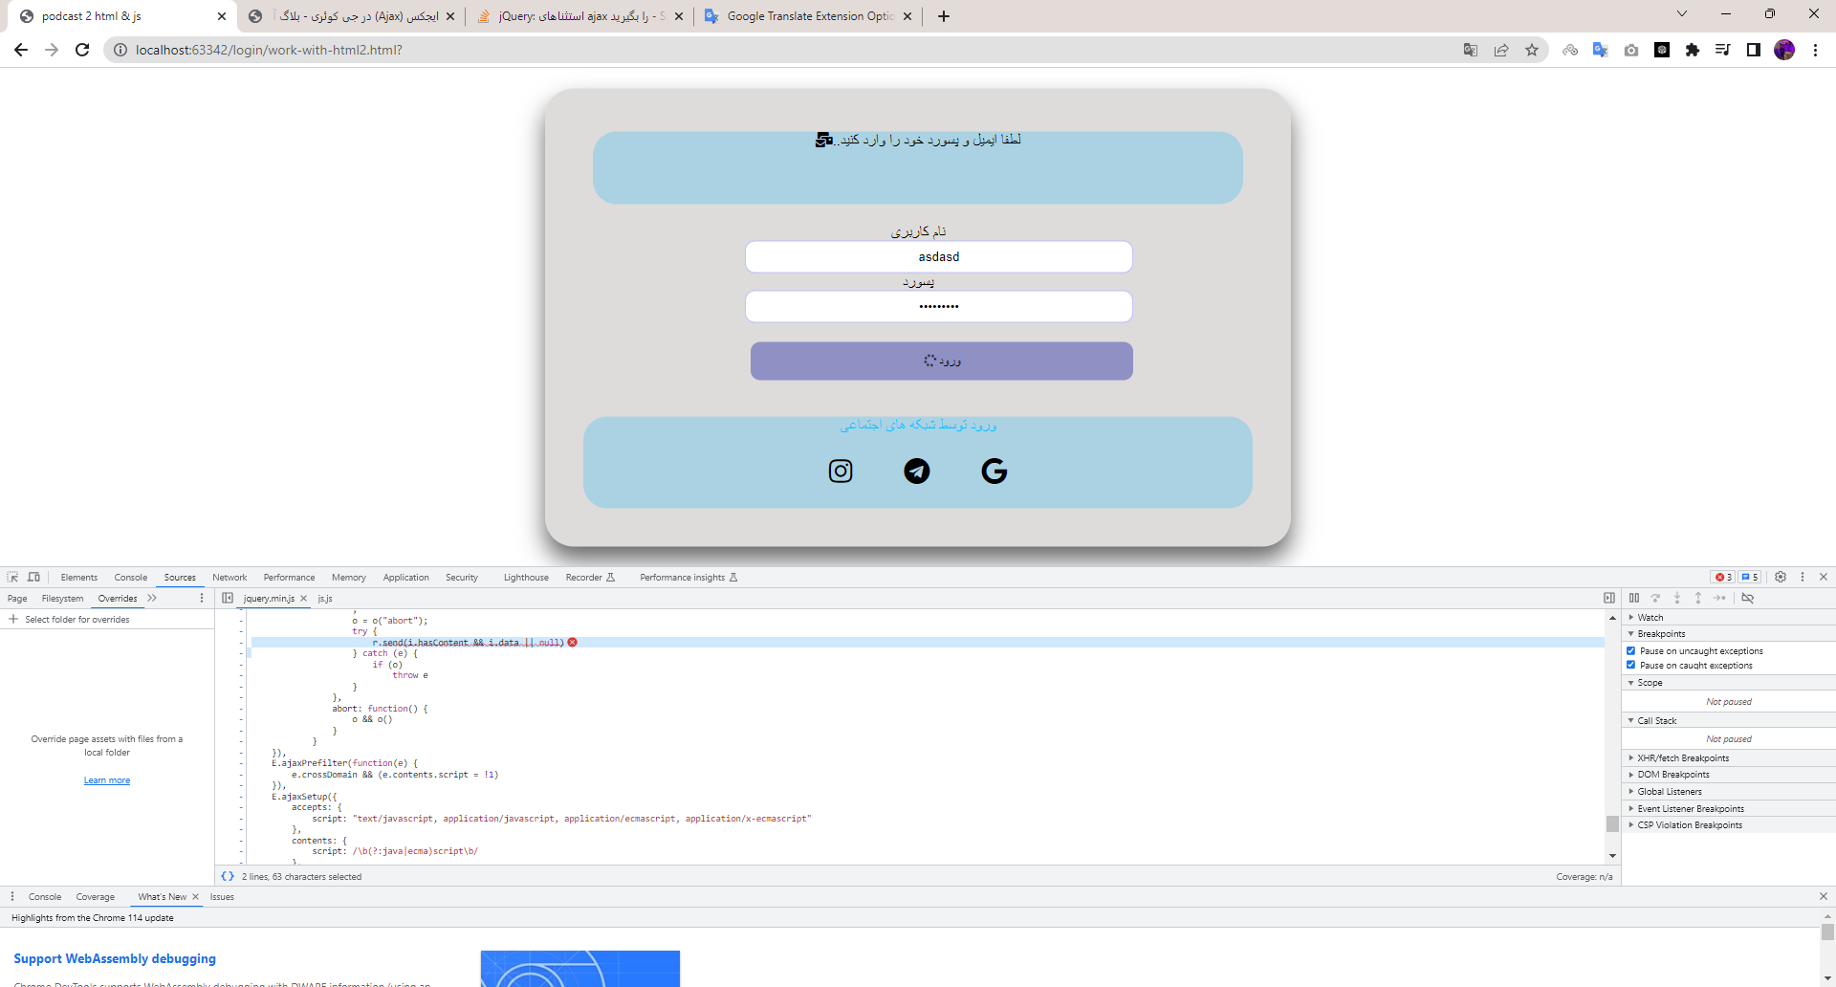
Task: Open the tab search dropdown arrow
Action: pos(1682,13)
